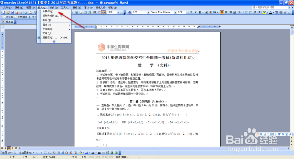Insert Excel worksheet toolbar icon
Screen dimensions: 294x159
click(90, 12)
